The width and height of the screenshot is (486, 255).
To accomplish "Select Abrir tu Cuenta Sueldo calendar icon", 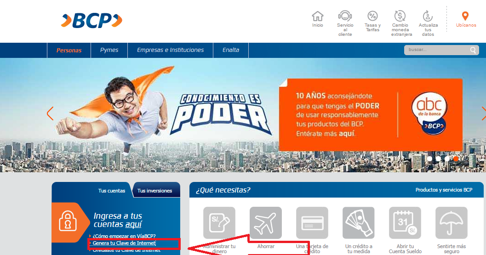I will 405,223.
